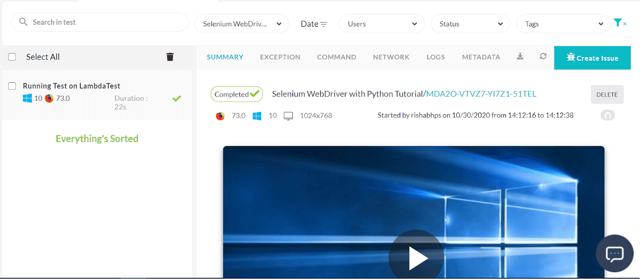
Task: Expand the Tags dropdown
Action: [563, 24]
